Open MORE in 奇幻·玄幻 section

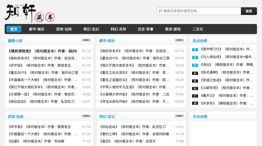coord(179,116)
